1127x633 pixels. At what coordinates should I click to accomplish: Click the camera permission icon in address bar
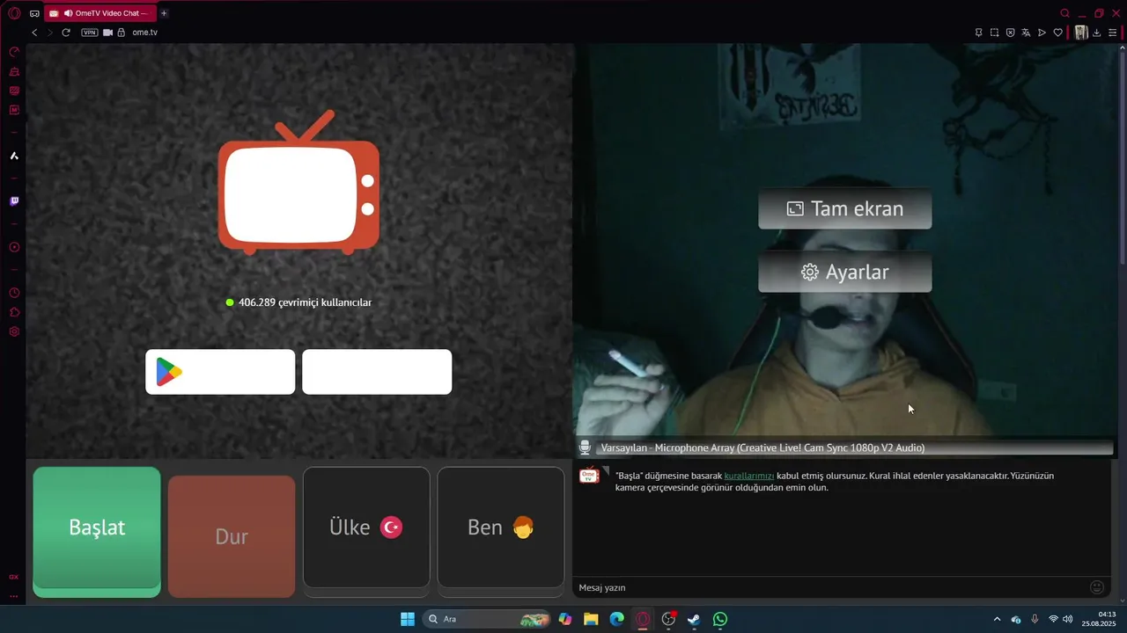click(x=107, y=33)
